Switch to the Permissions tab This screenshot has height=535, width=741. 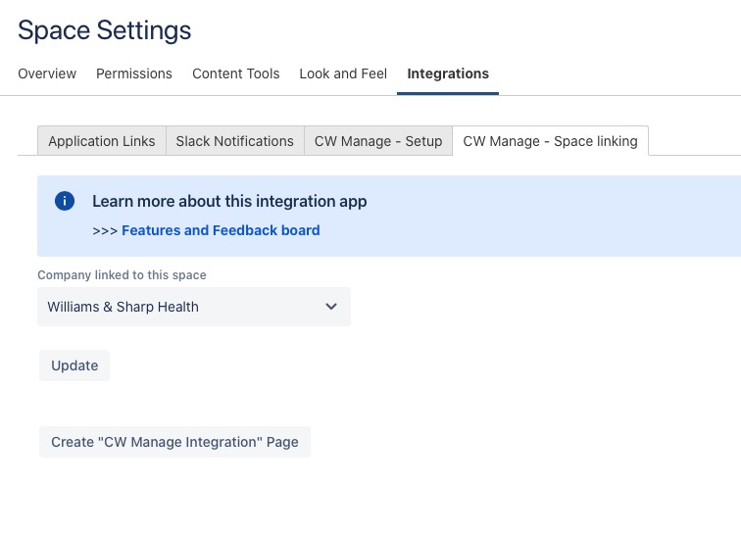pos(134,73)
